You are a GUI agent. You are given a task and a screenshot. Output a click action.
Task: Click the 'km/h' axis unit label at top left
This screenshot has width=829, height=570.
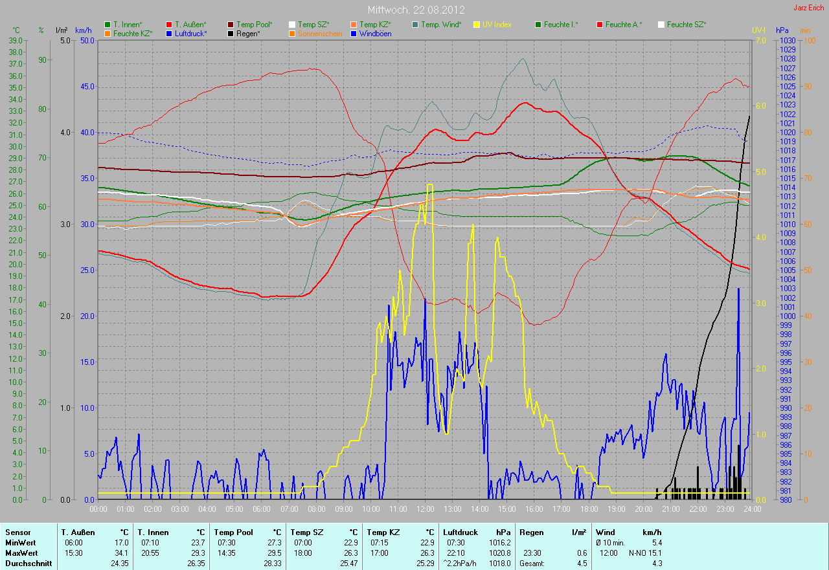pos(84,30)
